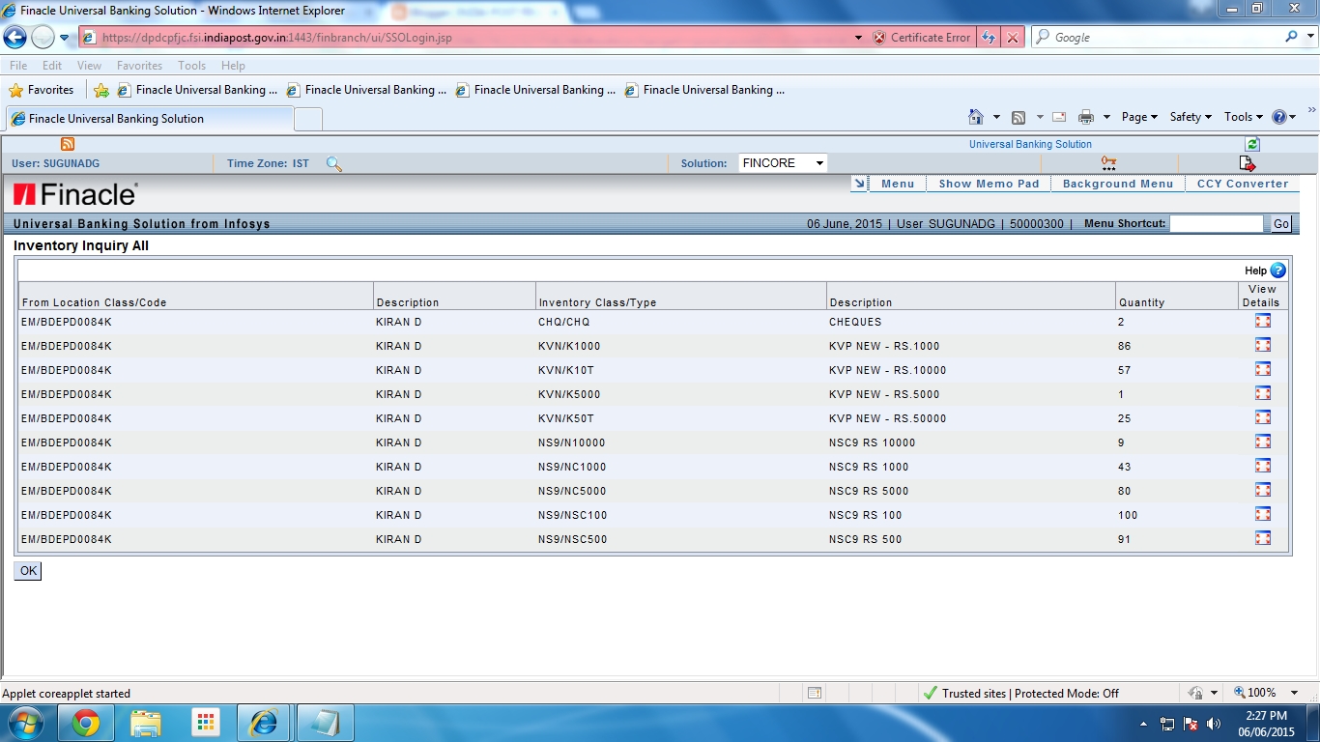Click the search magnifier beside Time Zone IST
Screen dimensions: 1320x742
click(x=333, y=164)
